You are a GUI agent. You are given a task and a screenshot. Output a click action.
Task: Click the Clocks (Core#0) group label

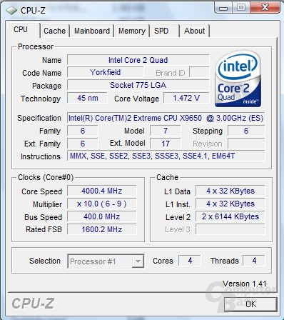(x=46, y=177)
